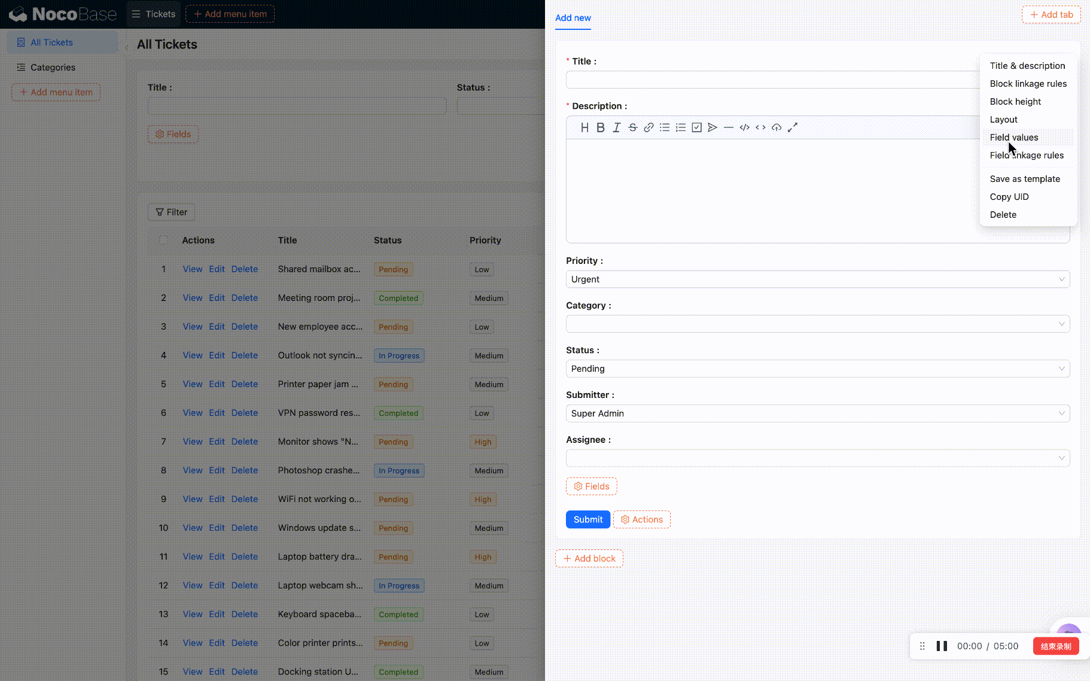Expand Description editor to fullscreen
The image size is (1090, 681).
tap(793, 127)
